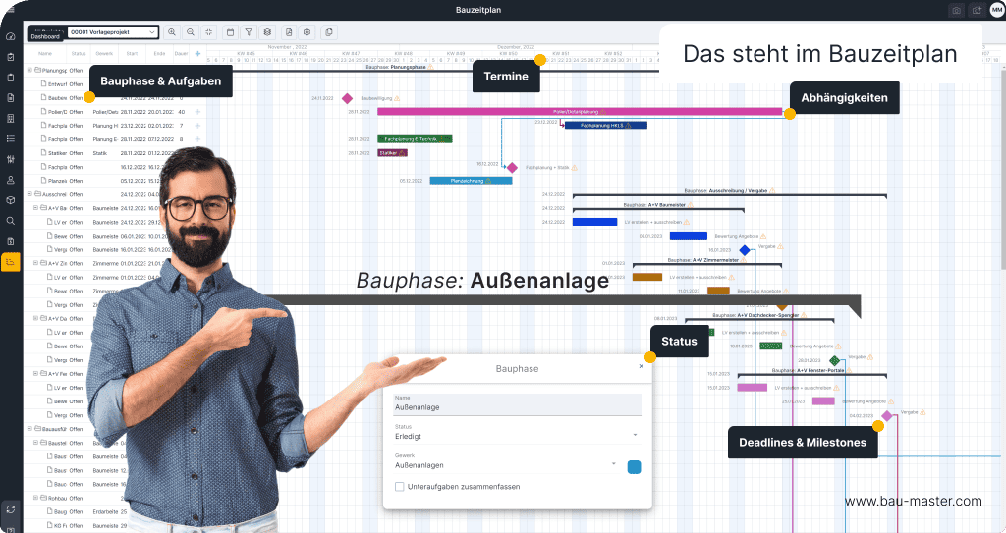Select the highlighted Bauzeitplan Gantt sidebar icon
This screenshot has height=533, width=1006.
pyautogui.click(x=10, y=262)
